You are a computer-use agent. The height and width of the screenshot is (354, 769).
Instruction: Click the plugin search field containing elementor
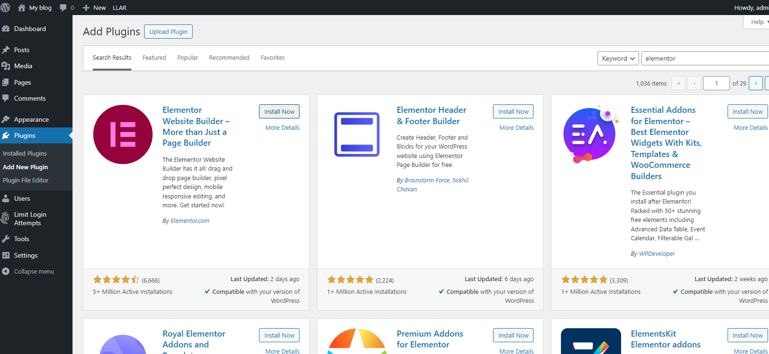pos(705,58)
